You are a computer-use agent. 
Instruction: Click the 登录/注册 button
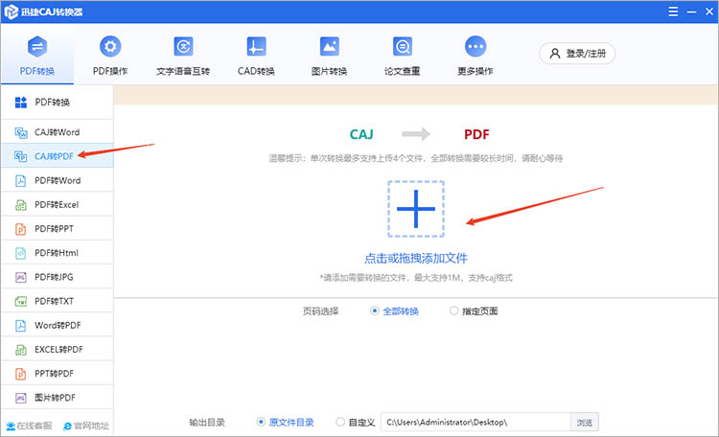tap(577, 54)
